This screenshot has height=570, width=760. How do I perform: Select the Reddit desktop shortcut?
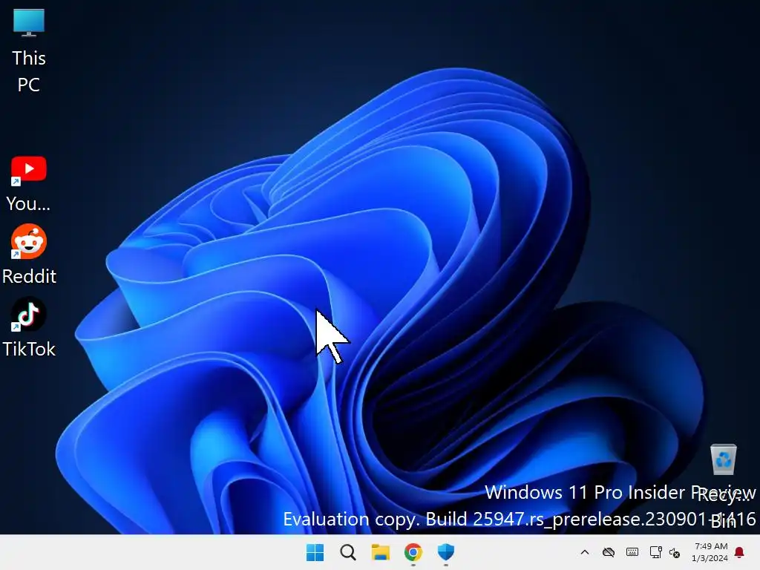coord(29,255)
